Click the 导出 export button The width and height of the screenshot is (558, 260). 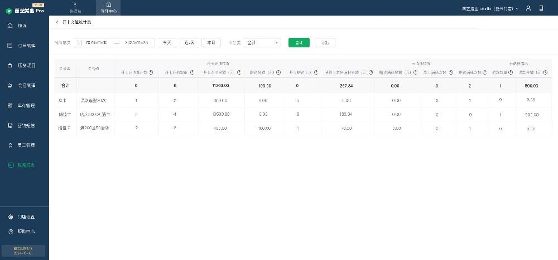tap(325, 42)
